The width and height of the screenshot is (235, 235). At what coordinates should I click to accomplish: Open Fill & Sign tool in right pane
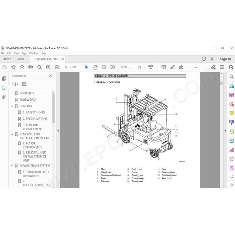[232, 150]
